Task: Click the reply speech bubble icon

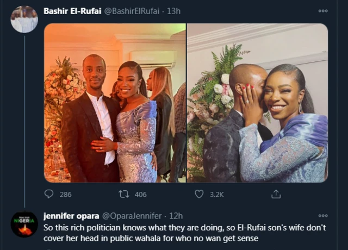Action: (x=49, y=194)
